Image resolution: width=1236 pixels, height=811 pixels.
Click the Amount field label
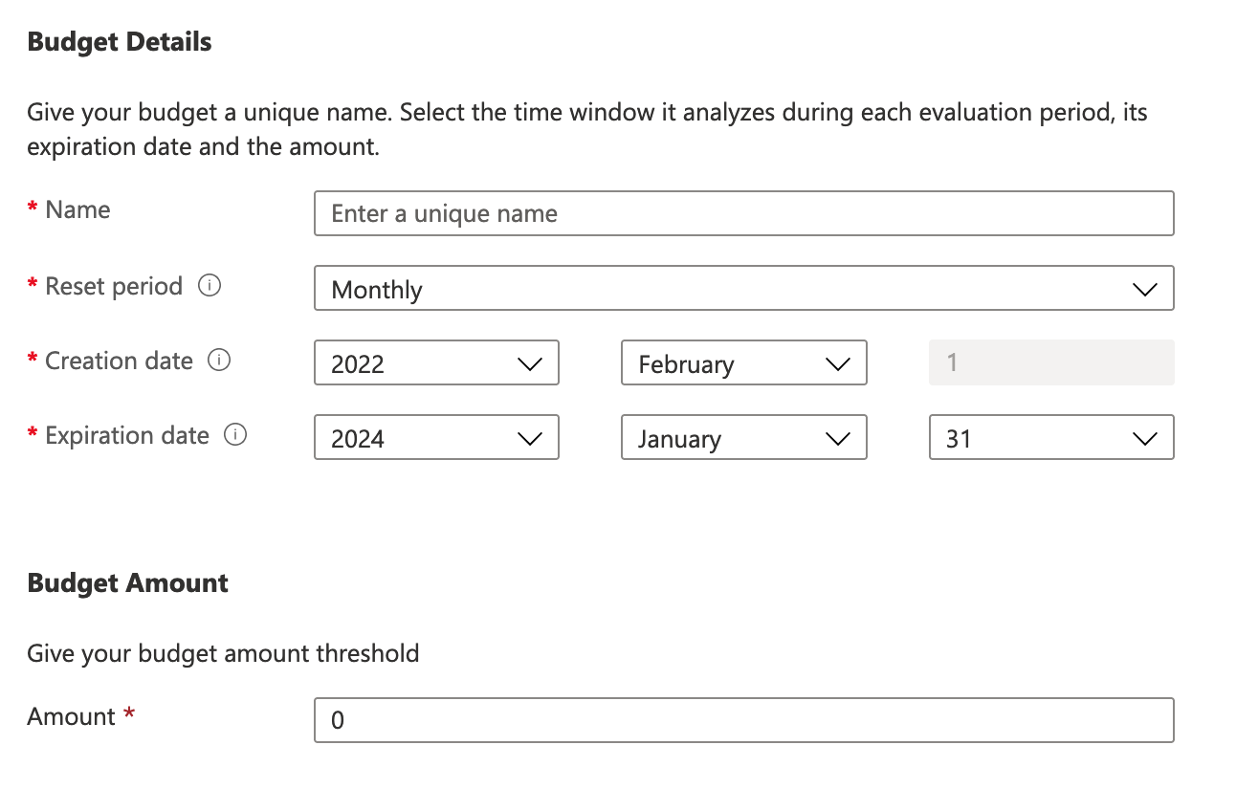click(72, 716)
